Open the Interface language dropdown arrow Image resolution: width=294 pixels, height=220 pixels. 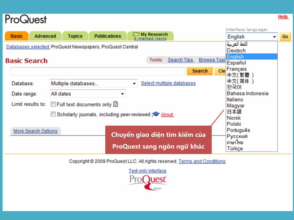pyautogui.click(x=274, y=37)
